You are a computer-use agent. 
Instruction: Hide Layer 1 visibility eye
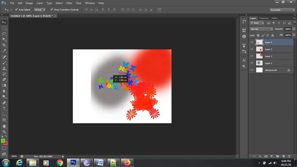point(252,63)
